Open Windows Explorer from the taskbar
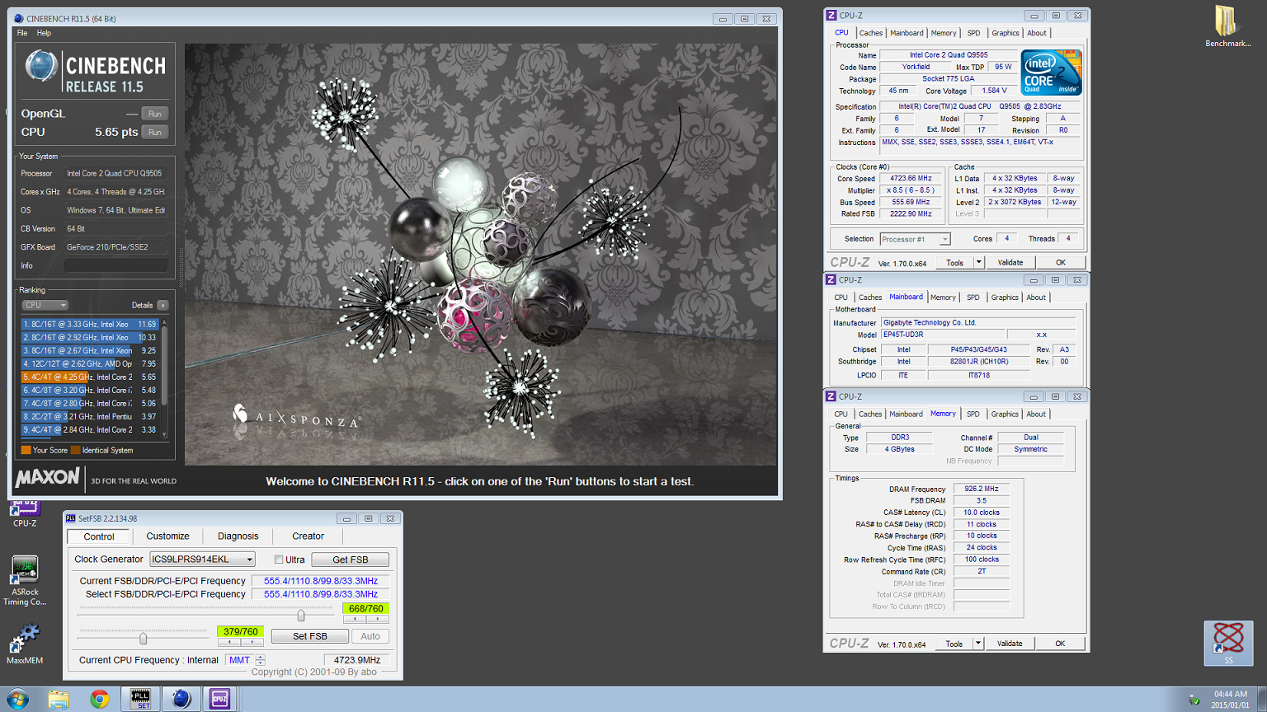This screenshot has height=712, width=1267. coord(59,700)
